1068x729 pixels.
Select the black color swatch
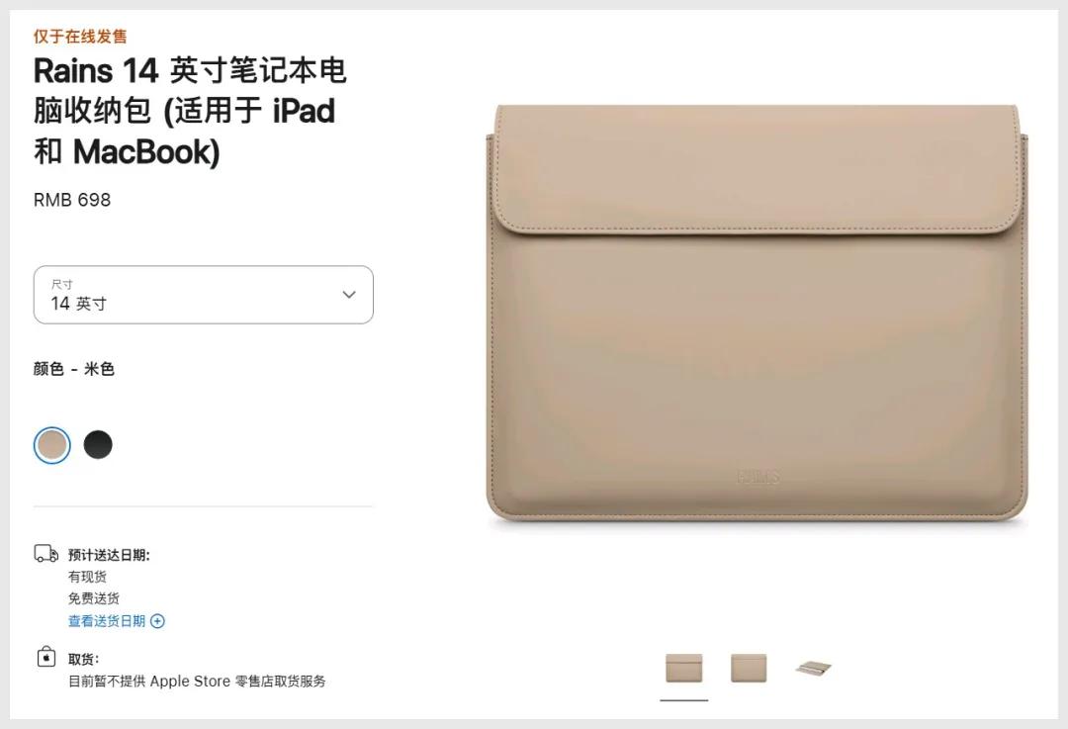(x=98, y=445)
